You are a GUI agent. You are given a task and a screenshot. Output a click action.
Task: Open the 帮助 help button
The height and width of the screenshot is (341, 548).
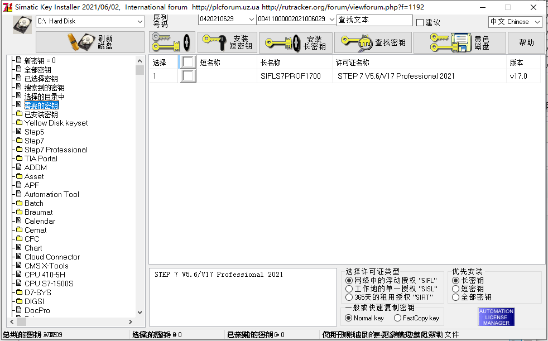[x=526, y=42]
